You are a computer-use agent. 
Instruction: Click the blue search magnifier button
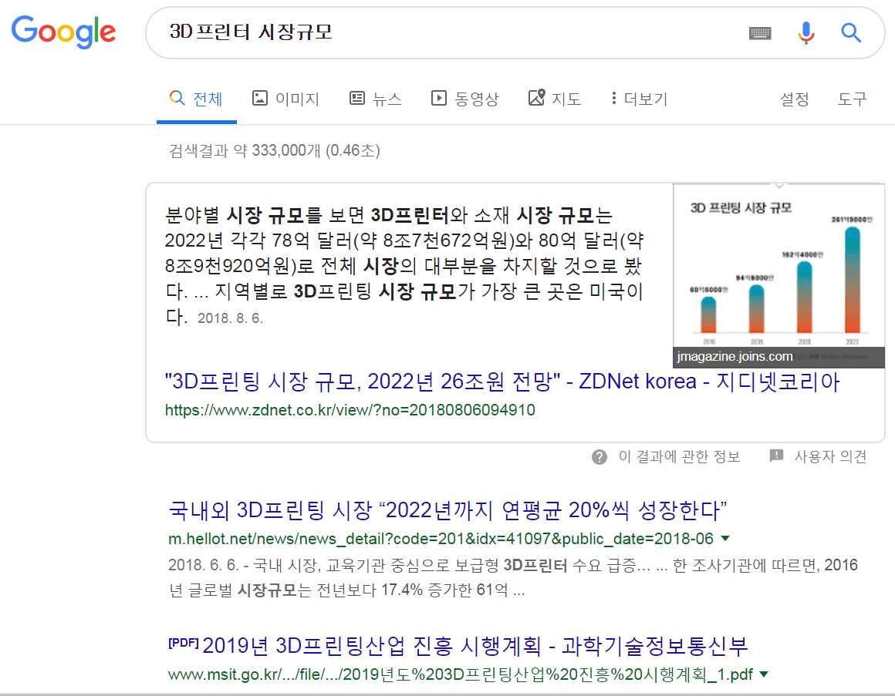click(850, 33)
